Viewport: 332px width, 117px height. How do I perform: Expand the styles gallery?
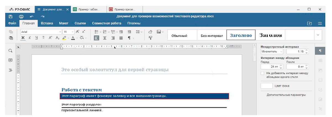(318, 35)
